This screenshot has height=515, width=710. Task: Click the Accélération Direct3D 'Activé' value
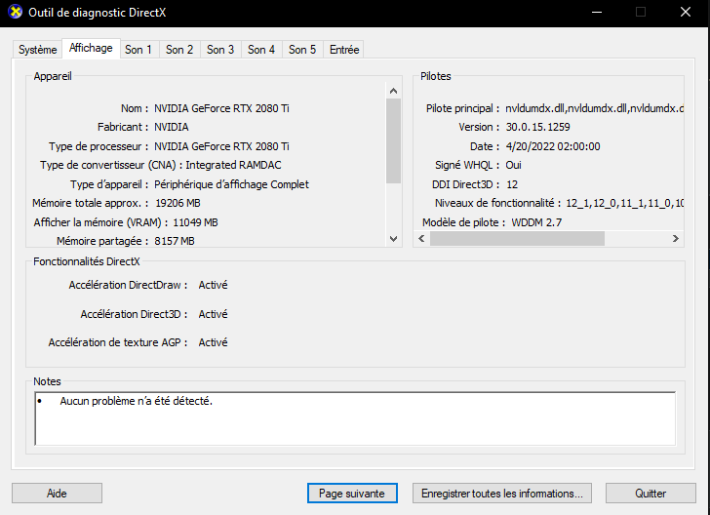click(213, 314)
